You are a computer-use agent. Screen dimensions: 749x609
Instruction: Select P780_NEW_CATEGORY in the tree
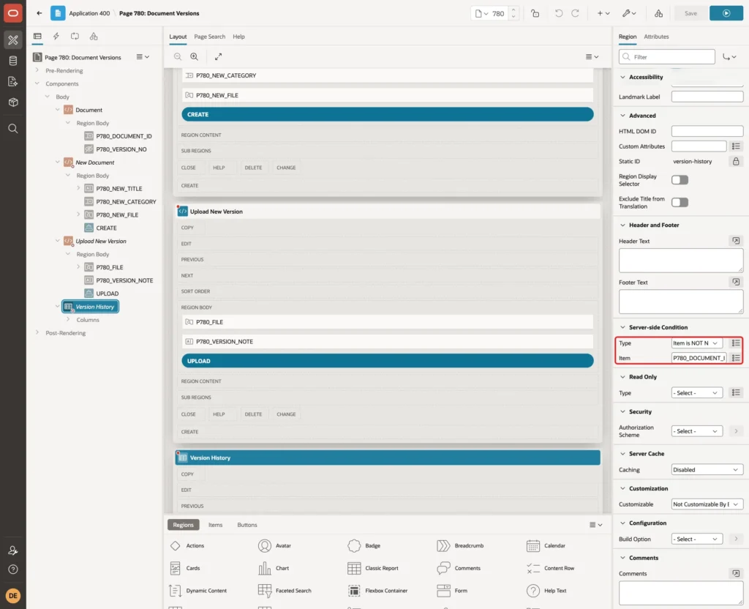(x=126, y=202)
